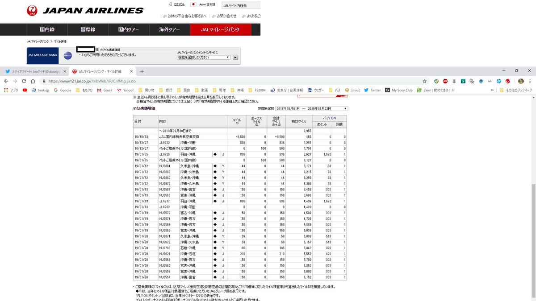Open the Gmail bookmark
Screen dimensions: 536x301
[x=104, y=90]
